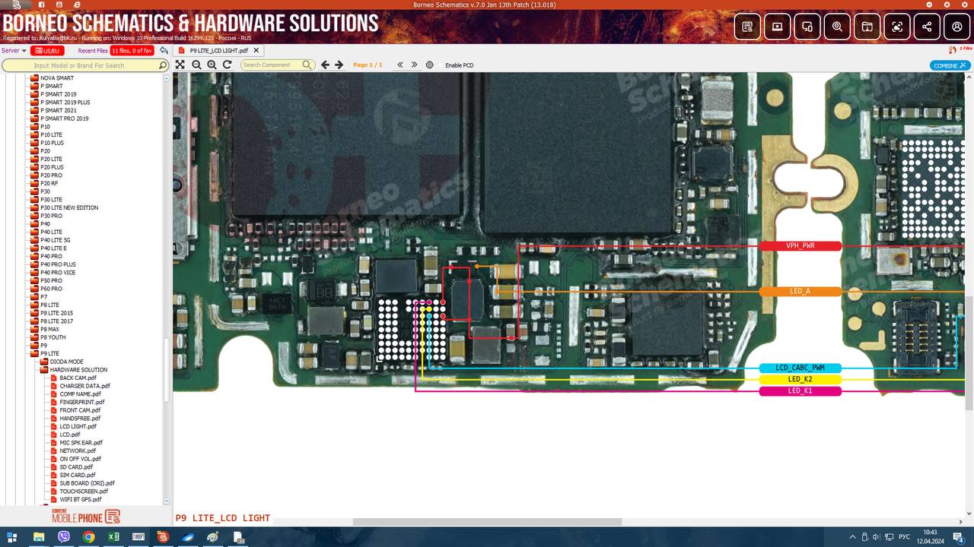Image resolution: width=974 pixels, height=547 pixels.
Task: Select the cyan LCD_CABC_PWM signal label
Action: 800,368
